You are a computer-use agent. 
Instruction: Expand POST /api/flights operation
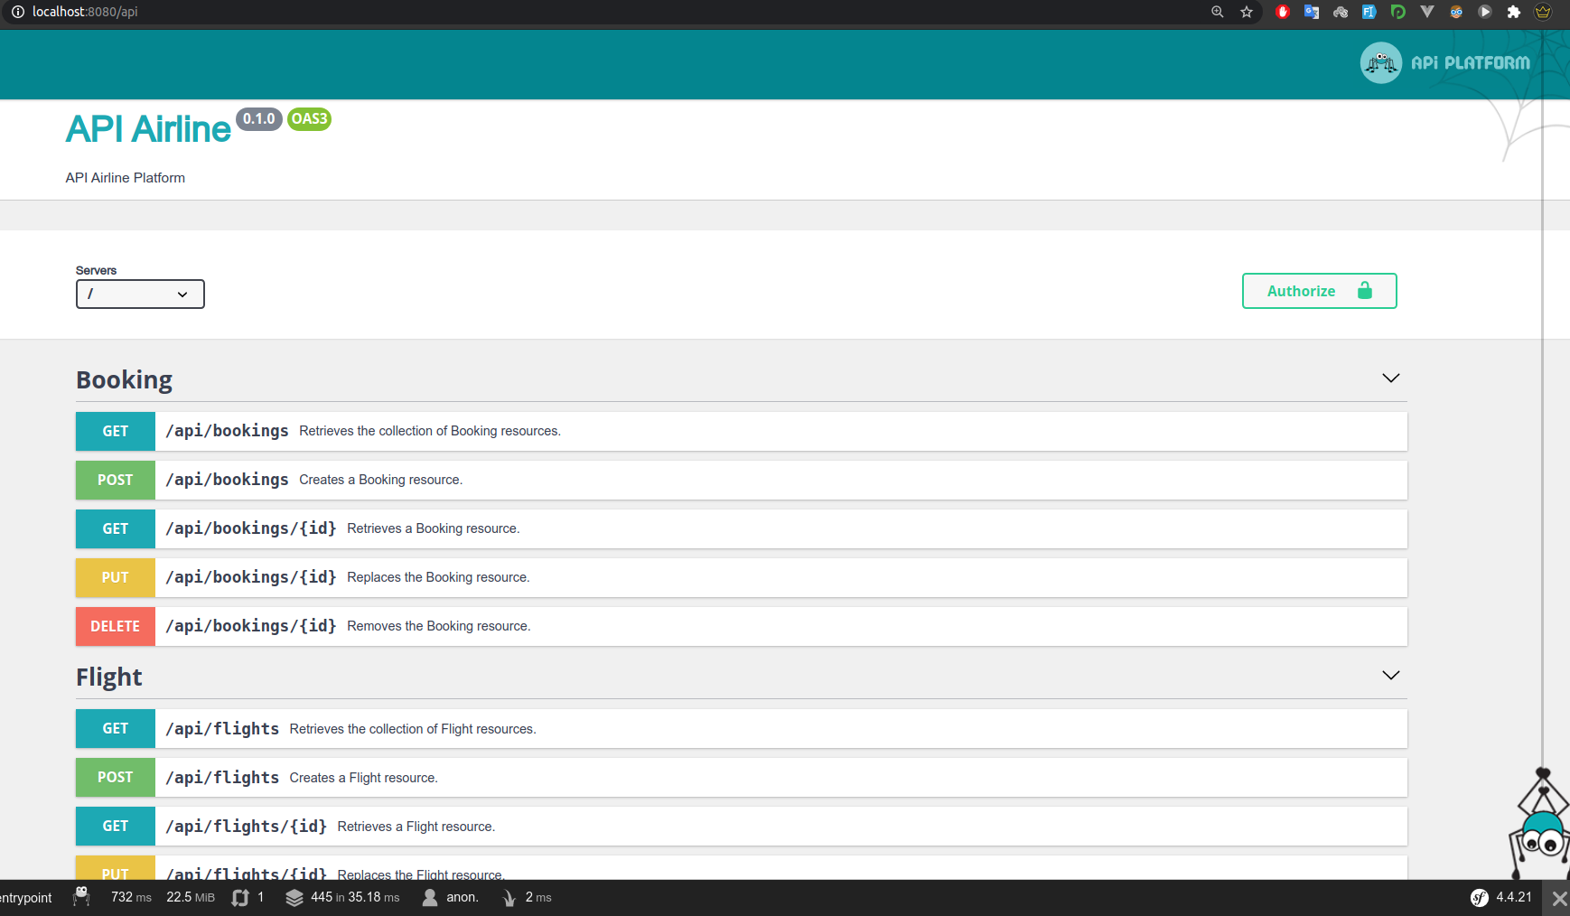[x=742, y=777]
